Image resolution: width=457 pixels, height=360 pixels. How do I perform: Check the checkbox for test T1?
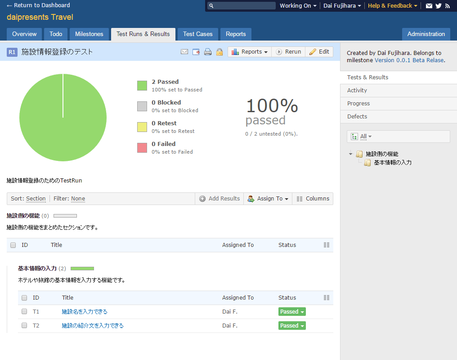point(24,312)
